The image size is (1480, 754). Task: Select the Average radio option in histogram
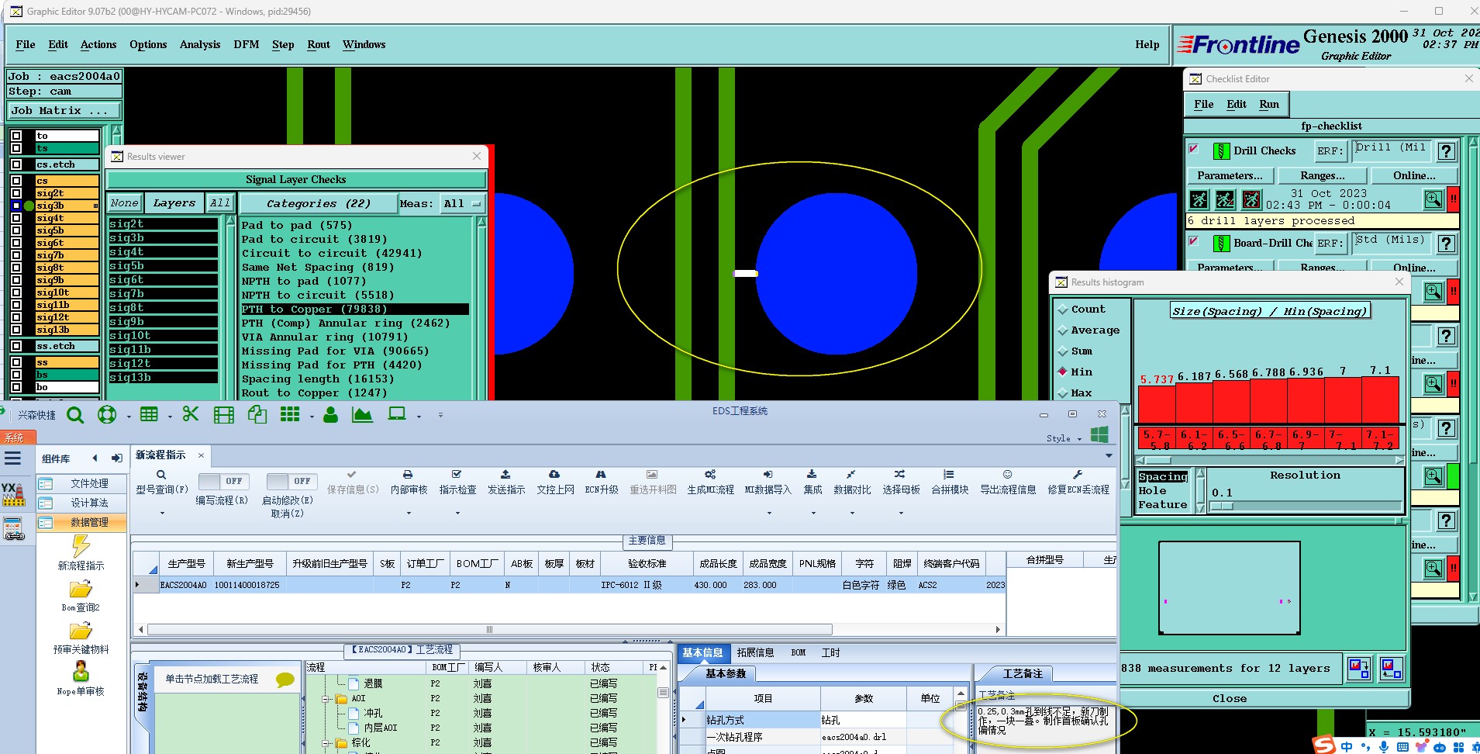click(x=1063, y=330)
